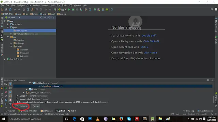
Task: Expand Gradle Scripts node
Action: point(5,59)
